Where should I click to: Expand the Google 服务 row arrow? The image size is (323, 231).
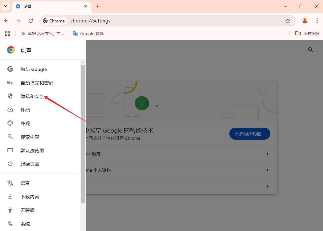(x=268, y=154)
